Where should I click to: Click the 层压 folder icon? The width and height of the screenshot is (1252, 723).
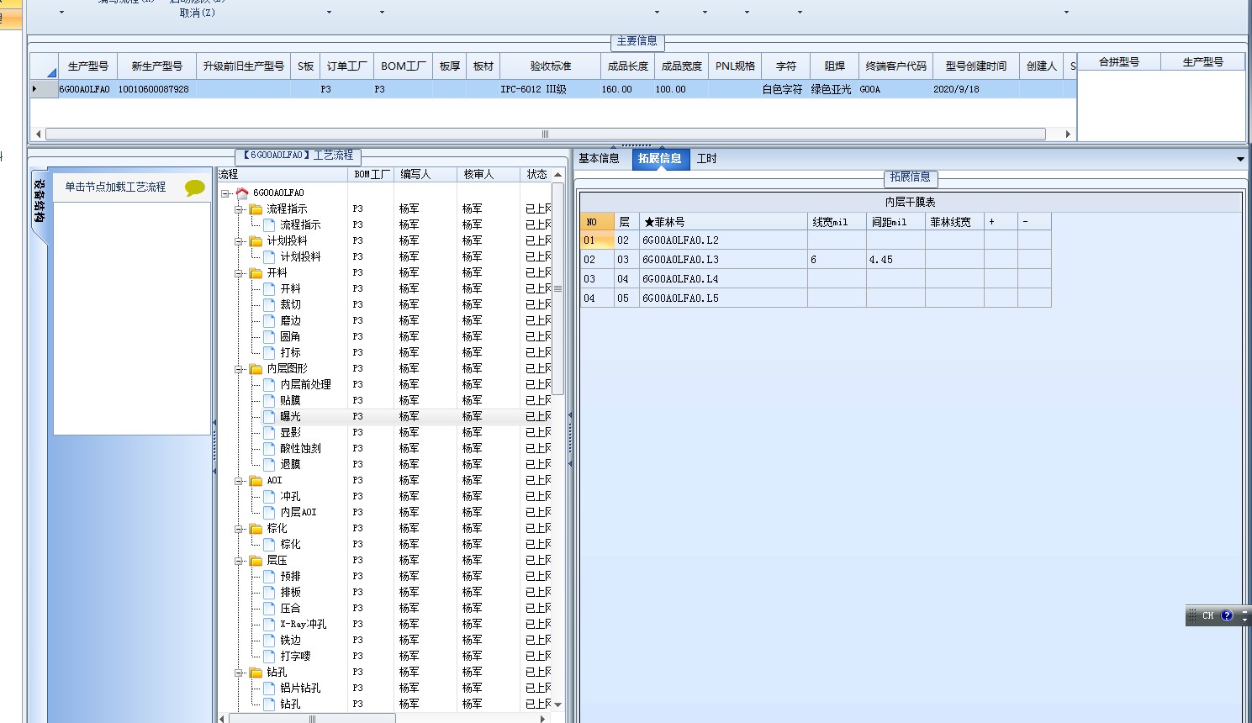256,560
